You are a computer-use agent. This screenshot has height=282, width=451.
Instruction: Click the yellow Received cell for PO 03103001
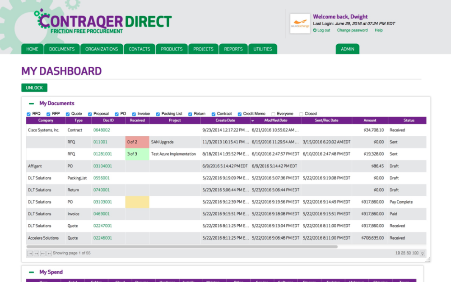point(137,202)
